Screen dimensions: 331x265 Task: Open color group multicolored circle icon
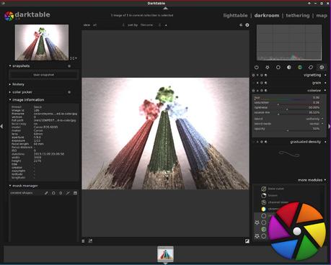click(300, 67)
